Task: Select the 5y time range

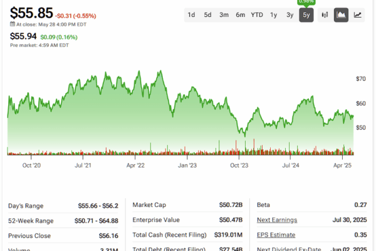Action: point(306,15)
